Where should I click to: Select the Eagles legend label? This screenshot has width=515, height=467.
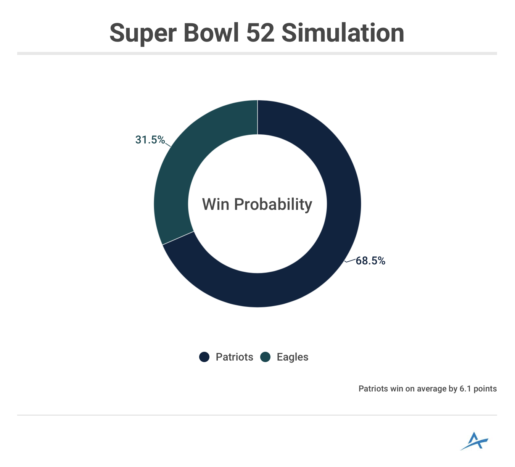pos(292,357)
